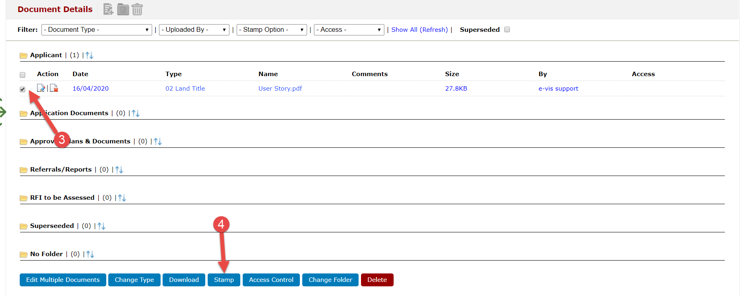Image resolution: width=749 pixels, height=296 pixels.
Task: Click the No Folder heading
Action: coord(46,254)
